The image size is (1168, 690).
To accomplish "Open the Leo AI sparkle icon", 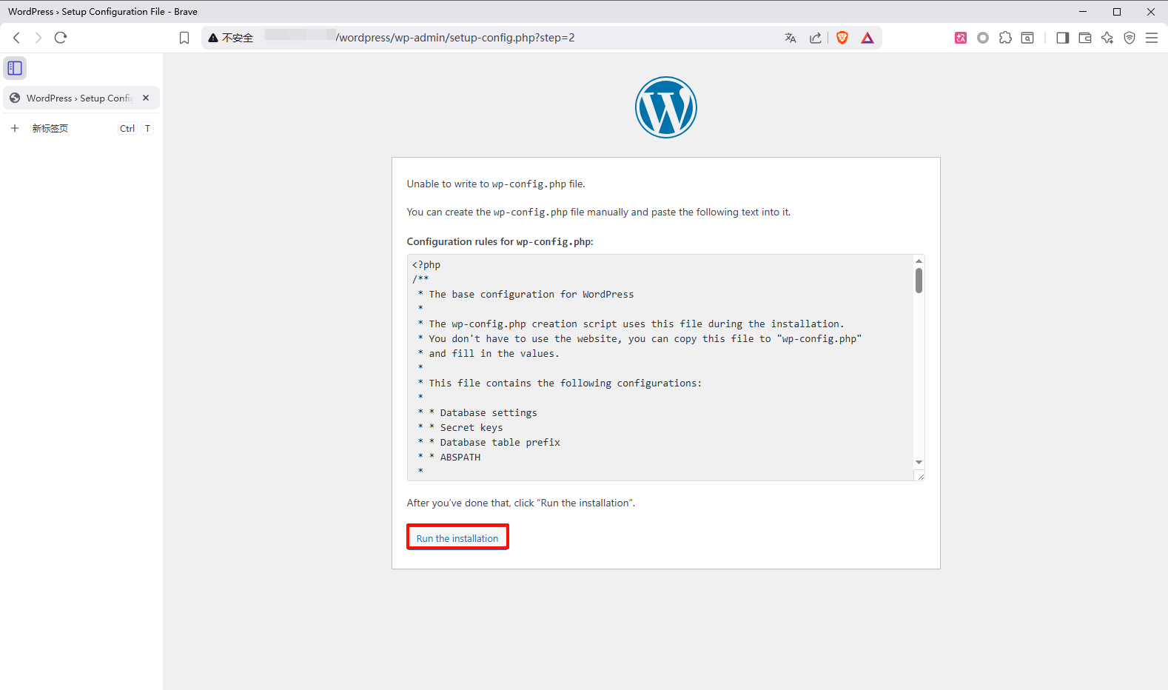I will [1107, 38].
